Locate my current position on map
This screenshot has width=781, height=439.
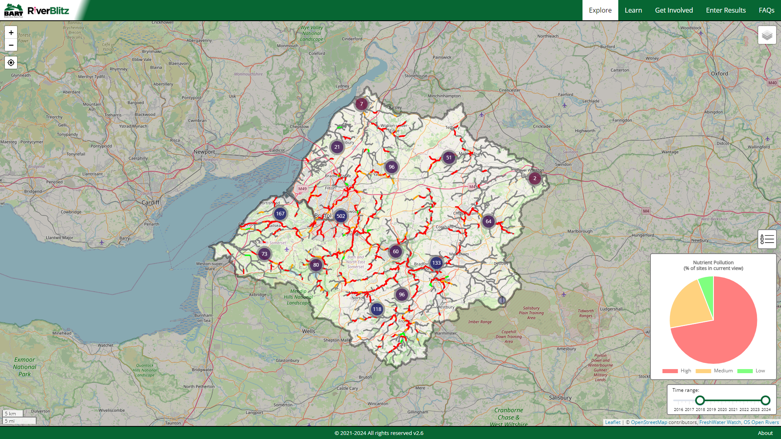click(x=11, y=63)
